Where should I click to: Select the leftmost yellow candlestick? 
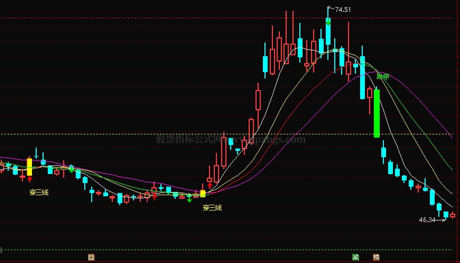30,167
